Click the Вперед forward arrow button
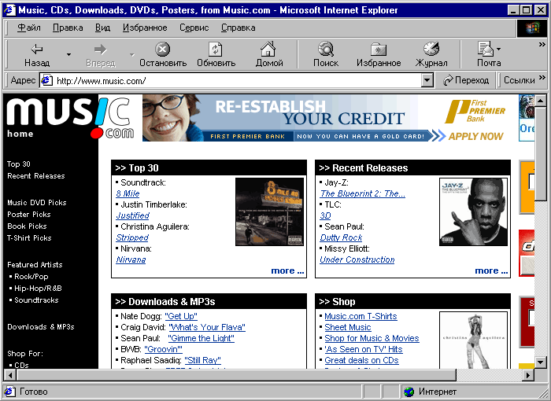551x401 pixels. point(101,54)
